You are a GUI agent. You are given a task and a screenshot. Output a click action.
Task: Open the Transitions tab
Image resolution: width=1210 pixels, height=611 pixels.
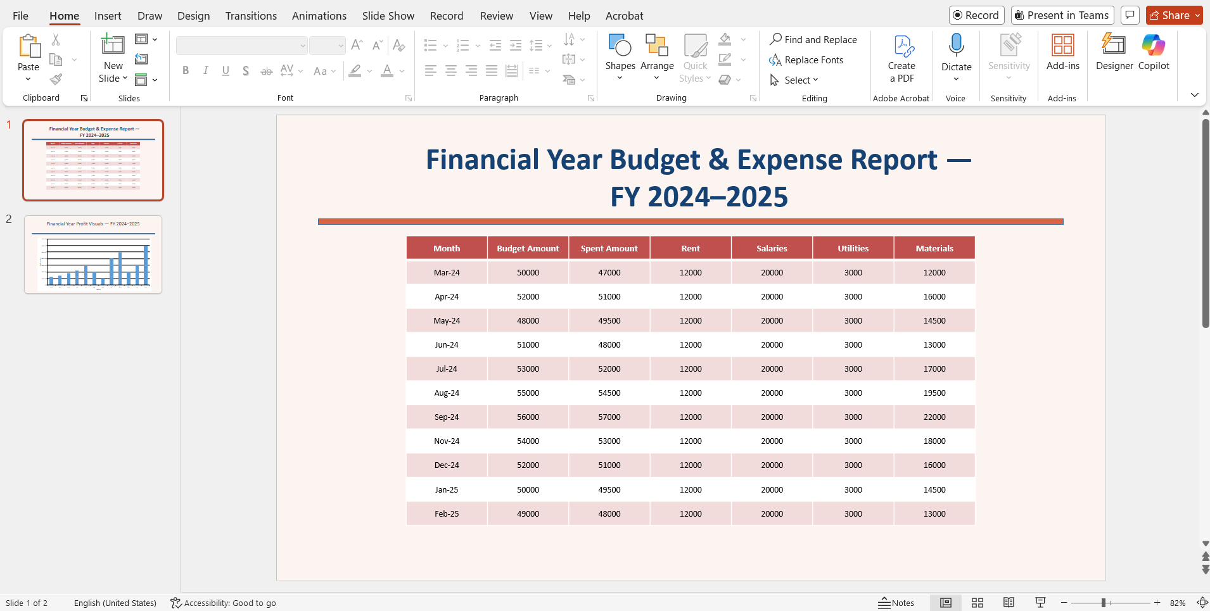(251, 16)
